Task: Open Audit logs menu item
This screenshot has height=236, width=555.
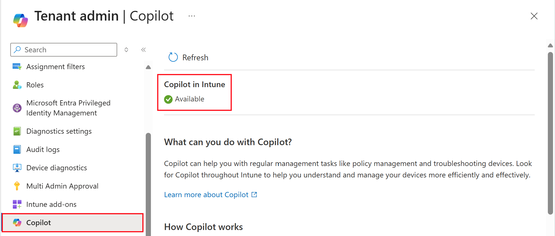Action: pyautogui.click(x=43, y=149)
